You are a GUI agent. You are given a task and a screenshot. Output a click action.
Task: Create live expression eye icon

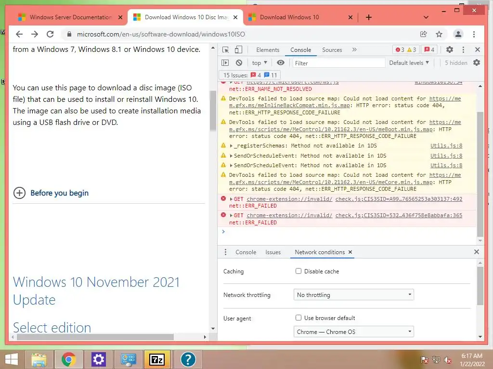coord(281,63)
